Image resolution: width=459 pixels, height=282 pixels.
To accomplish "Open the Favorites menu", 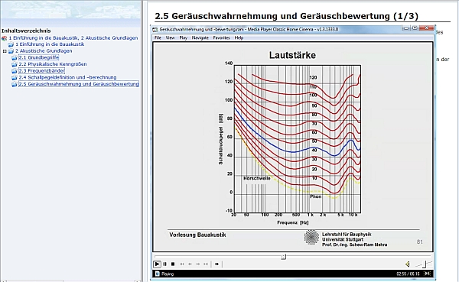I will pyautogui.click(x=221, y=37).
